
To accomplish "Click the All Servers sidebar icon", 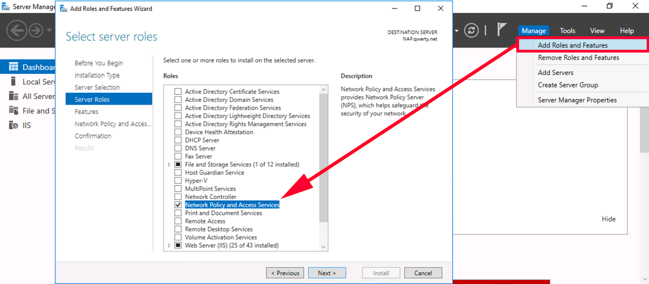I will tap(13, 96).
